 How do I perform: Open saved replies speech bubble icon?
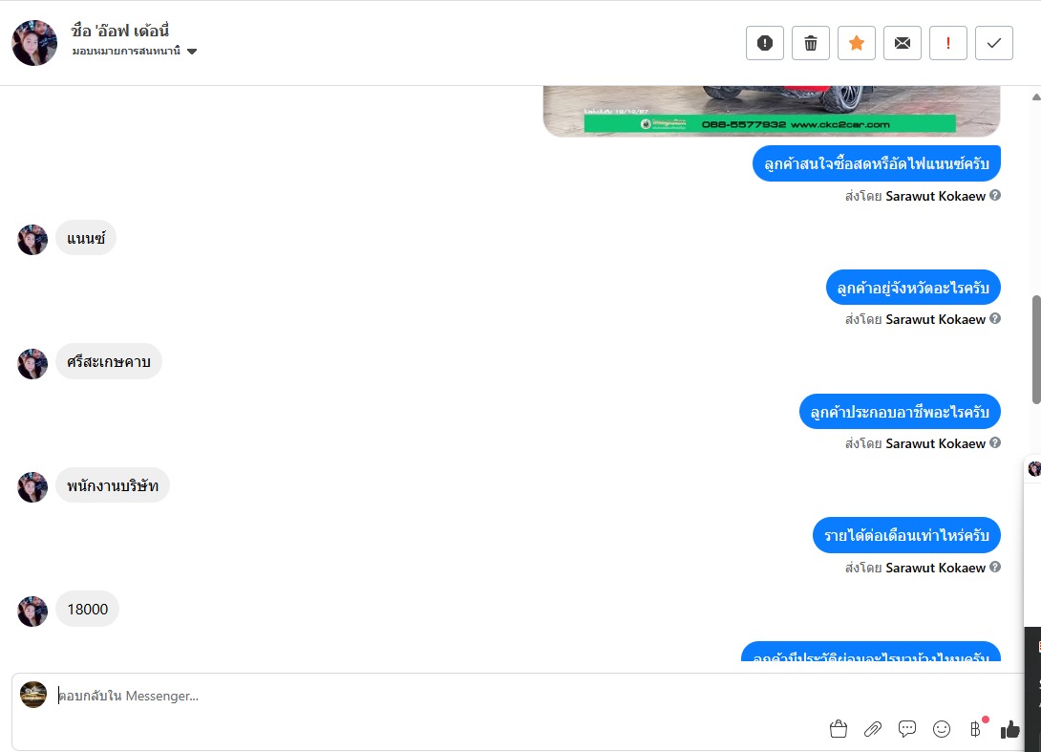click(907, 729)
